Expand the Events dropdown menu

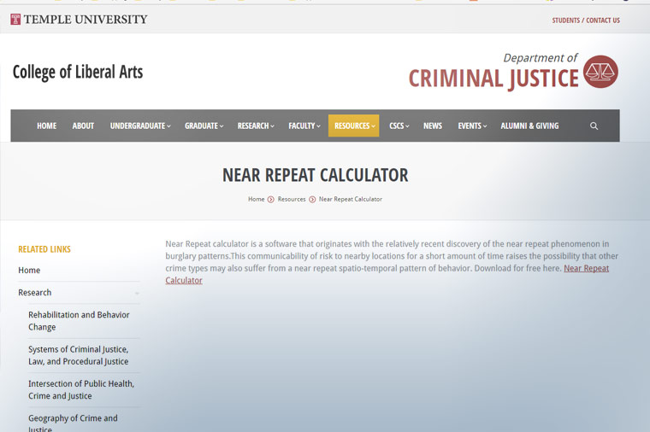tap(472, 126)
